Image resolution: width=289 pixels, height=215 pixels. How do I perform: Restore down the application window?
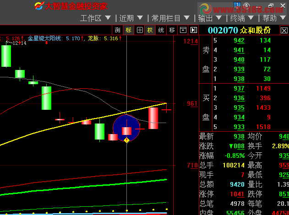[271, 5]
